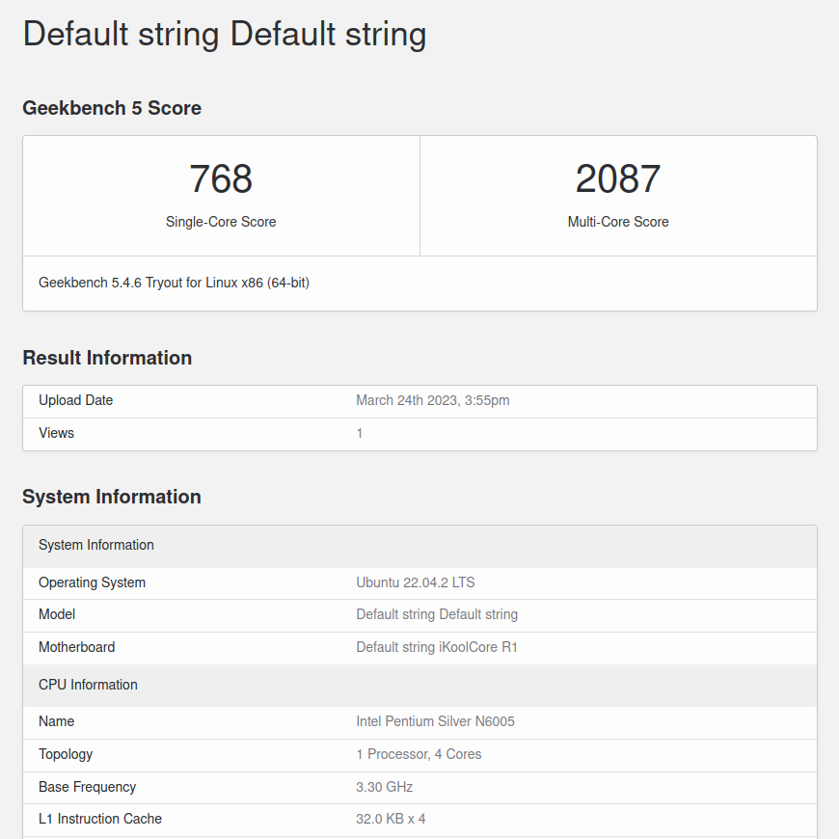Click the 'Topology' row label
839x839 pixels.
click(66, 754)
